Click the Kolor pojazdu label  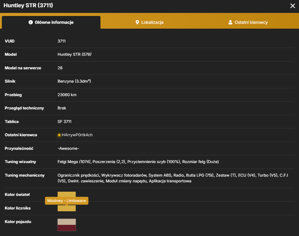[18, 222]
